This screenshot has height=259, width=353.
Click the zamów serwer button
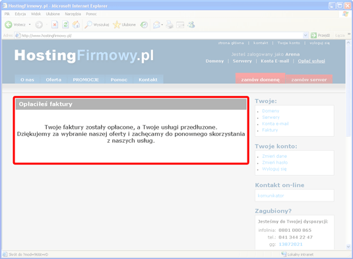309,79
